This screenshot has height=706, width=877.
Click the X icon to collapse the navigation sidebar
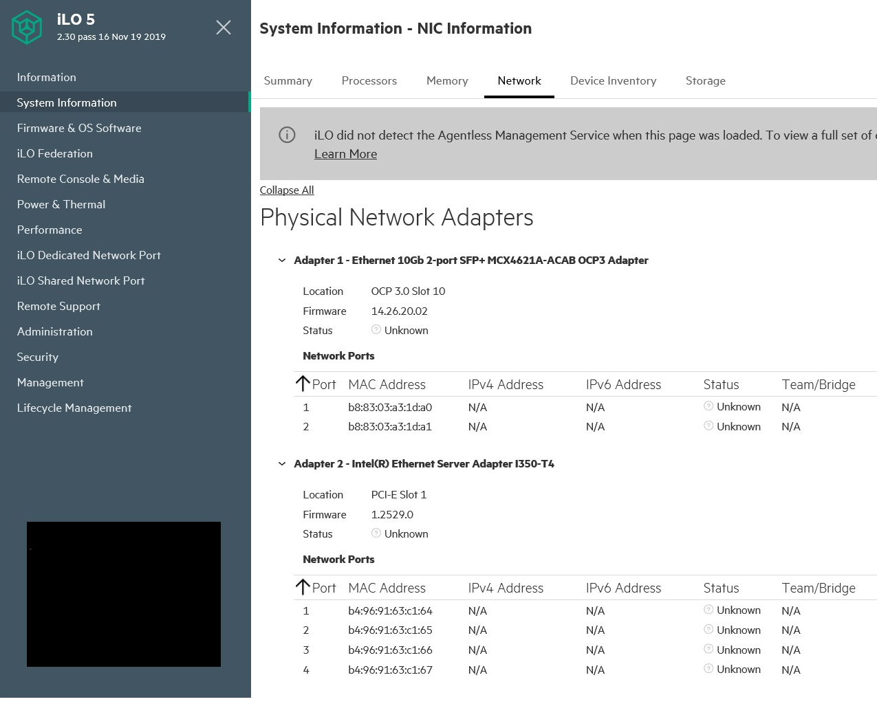click(223, 27)
